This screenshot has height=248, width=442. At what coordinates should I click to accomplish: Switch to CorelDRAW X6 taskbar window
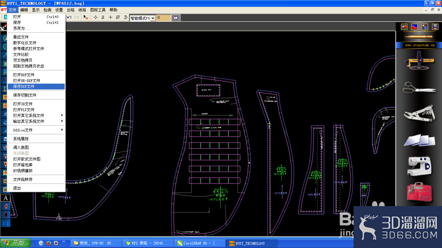click(x=200, y=243)
